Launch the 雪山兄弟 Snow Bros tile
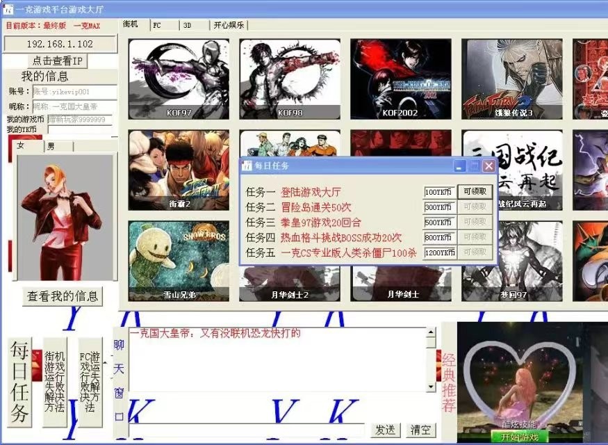 [x=179, y=261]
